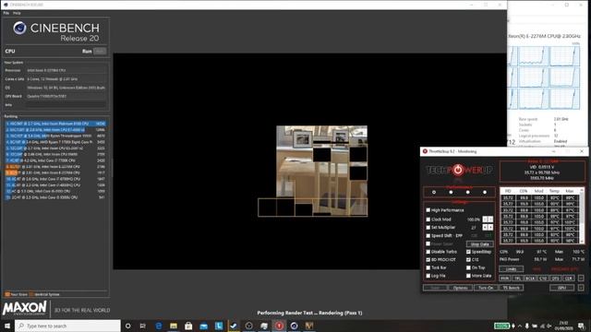
Task: Enable Speed Shift - EPP checkbox
Action: [x=428, y=236]
